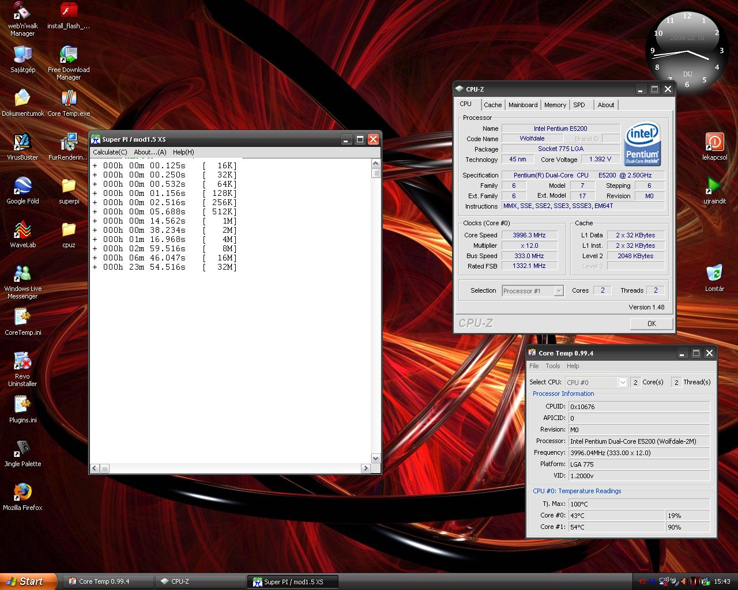
Task: Launch Core Temp.exe desktop icon
Action: pos(69,103)
